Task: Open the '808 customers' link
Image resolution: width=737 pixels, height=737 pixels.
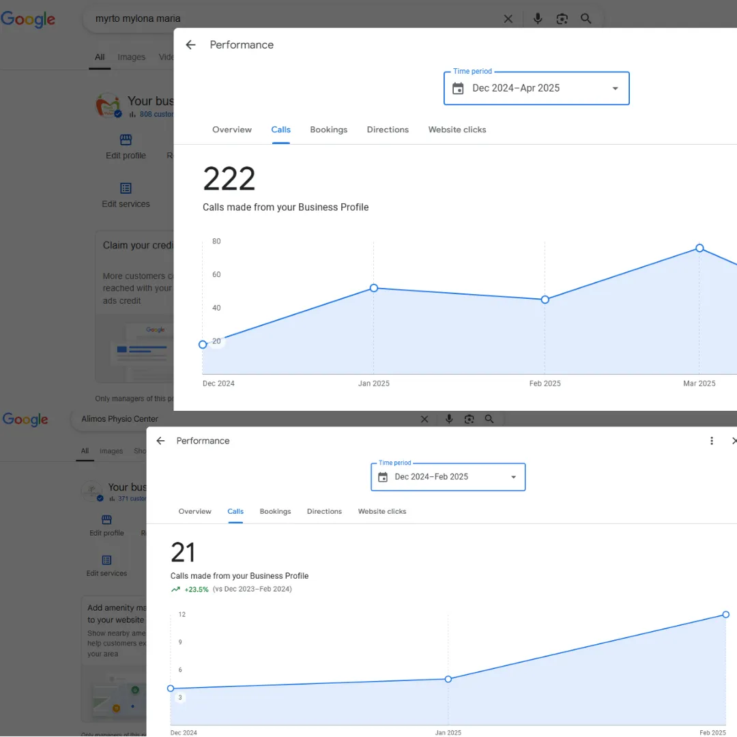Action: point(156,114)
